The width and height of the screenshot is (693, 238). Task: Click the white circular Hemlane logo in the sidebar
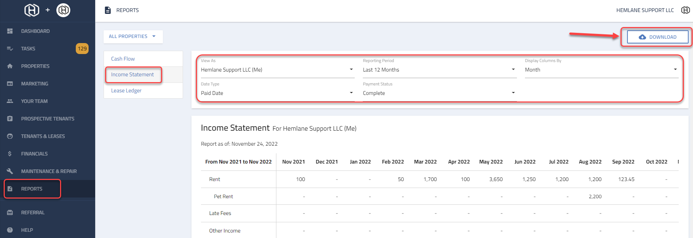[63, 10]
